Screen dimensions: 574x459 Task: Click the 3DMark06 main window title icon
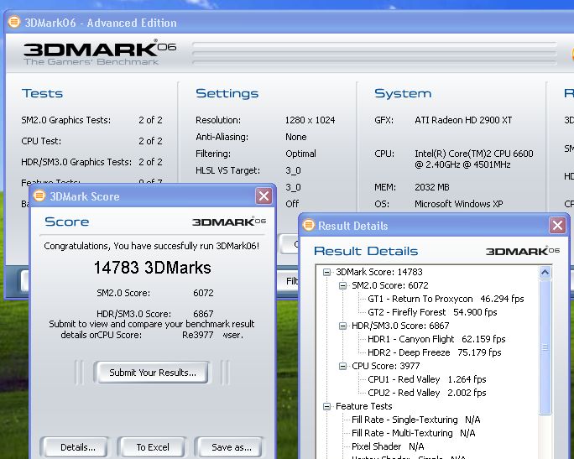coord(14,22)
